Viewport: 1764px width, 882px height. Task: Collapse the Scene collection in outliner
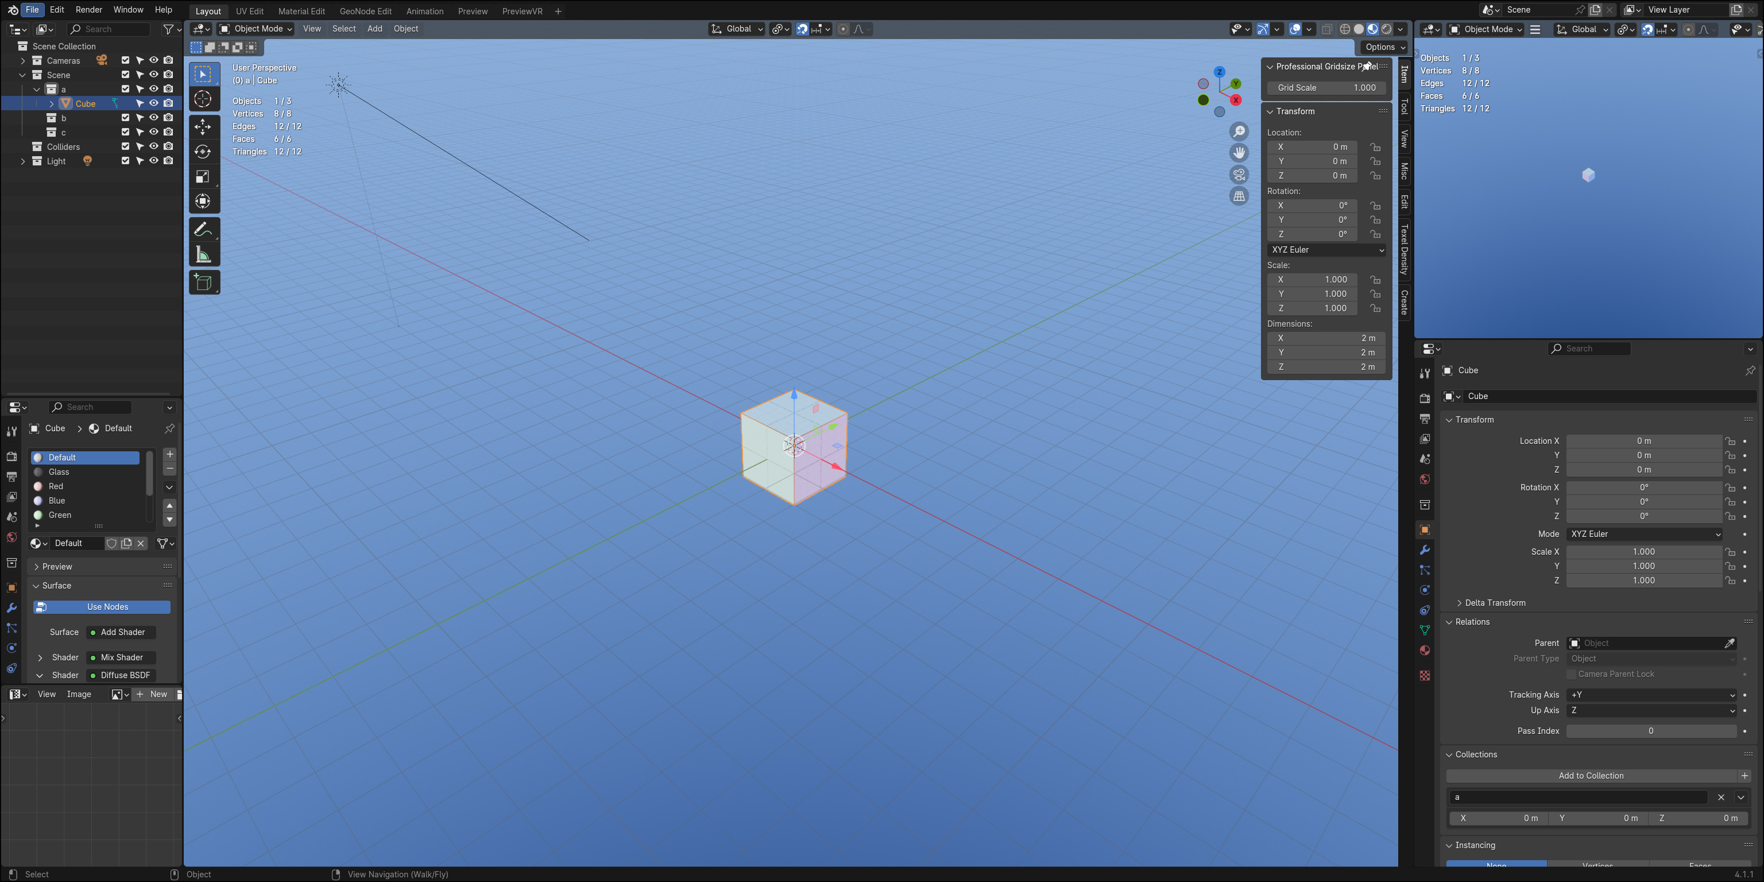point(22,75)
